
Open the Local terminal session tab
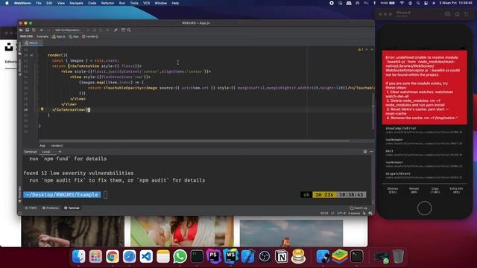coord(46,151)
